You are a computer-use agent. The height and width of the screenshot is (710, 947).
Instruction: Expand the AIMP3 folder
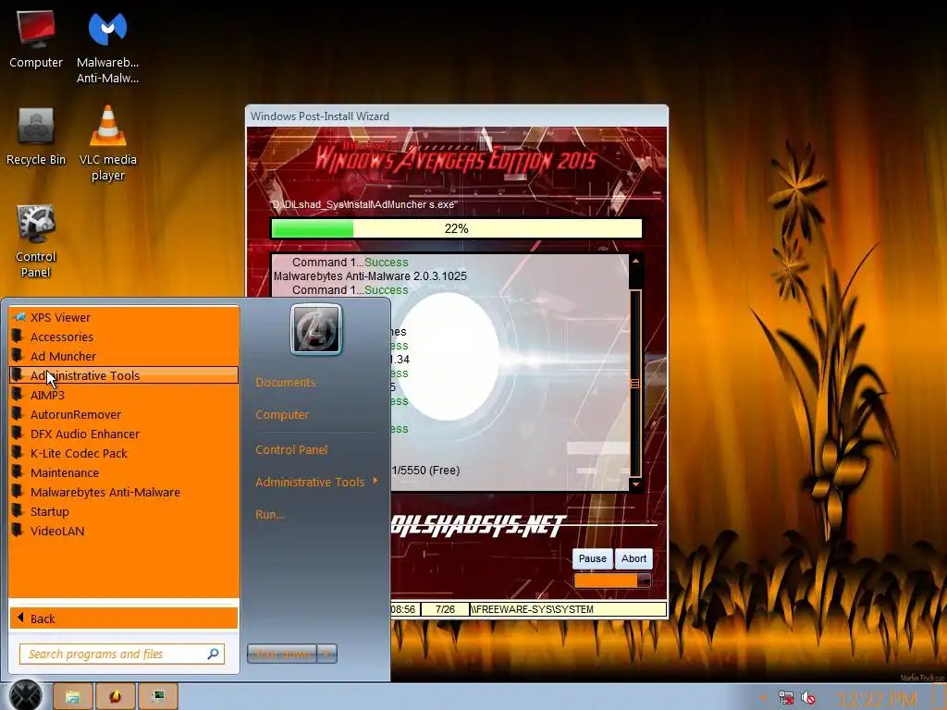[x=124, y=395]
